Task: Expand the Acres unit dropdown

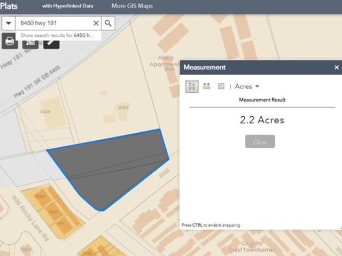Action: (247, 86)
